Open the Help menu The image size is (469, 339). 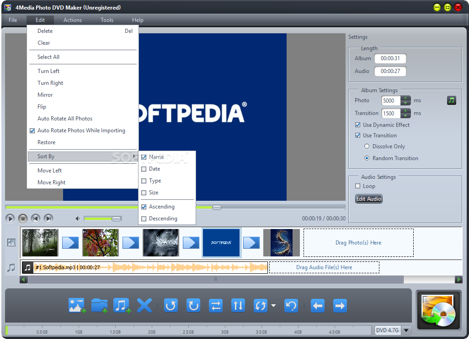coord(138,20)
